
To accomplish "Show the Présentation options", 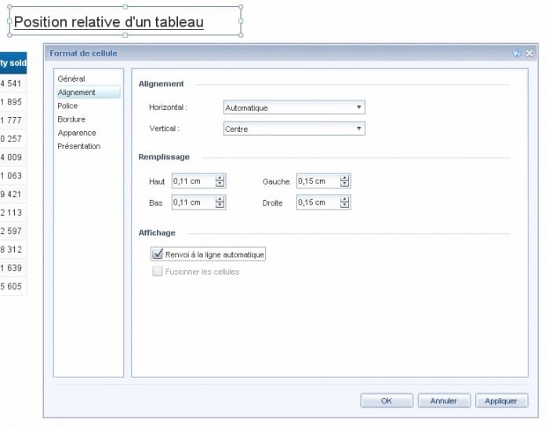I will (x=79, y=146).
